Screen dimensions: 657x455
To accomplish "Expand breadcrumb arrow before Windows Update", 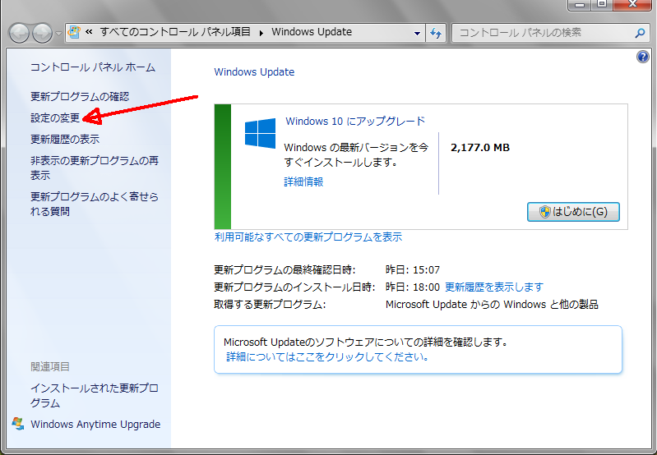I will pyautogui.click(x=261, y=33).
